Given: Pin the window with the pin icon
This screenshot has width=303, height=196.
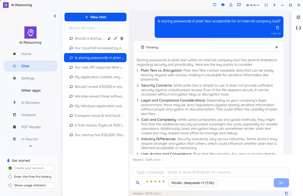Looking at the screenshot, I should [x=274, y=5].
